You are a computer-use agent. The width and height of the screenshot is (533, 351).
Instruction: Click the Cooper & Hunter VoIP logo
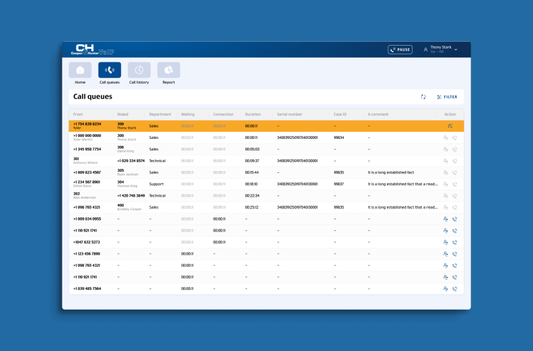pos(93,50)
